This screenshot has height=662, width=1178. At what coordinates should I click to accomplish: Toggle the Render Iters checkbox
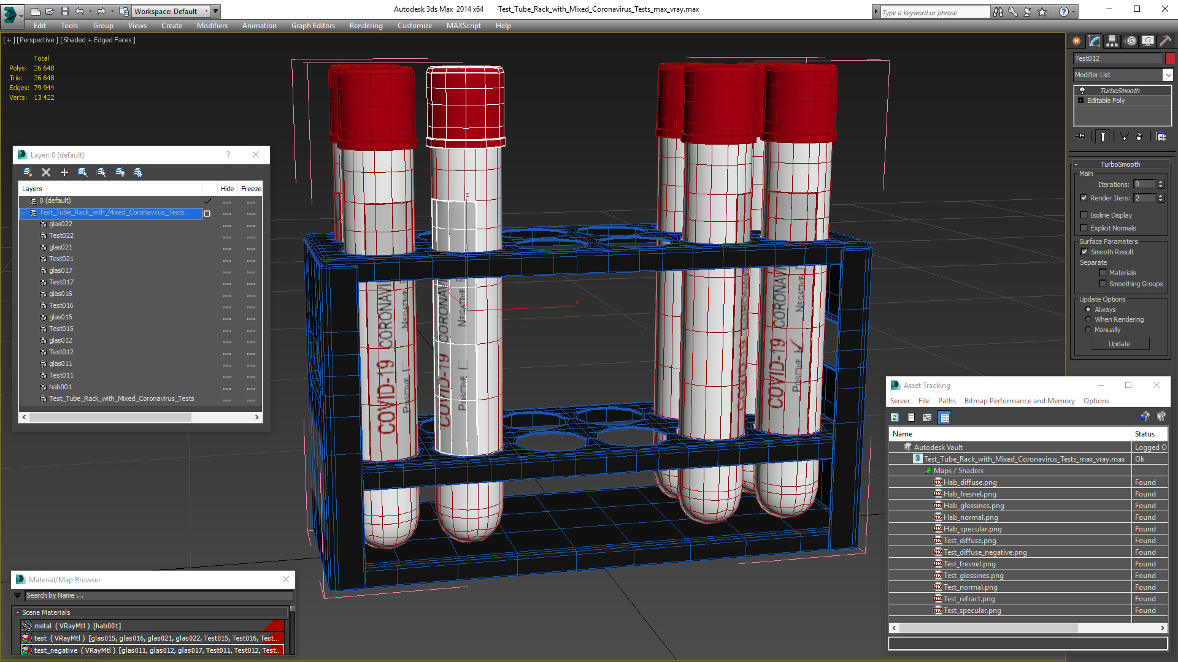pyautogui.click(x=1084, y=198)
